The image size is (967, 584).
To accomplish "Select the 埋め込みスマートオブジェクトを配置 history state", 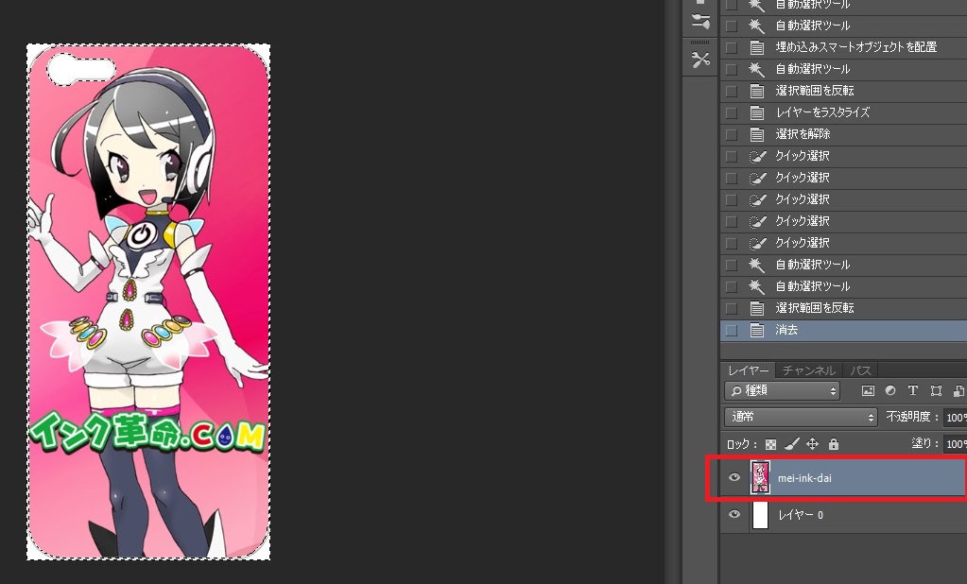I will 844,47.
